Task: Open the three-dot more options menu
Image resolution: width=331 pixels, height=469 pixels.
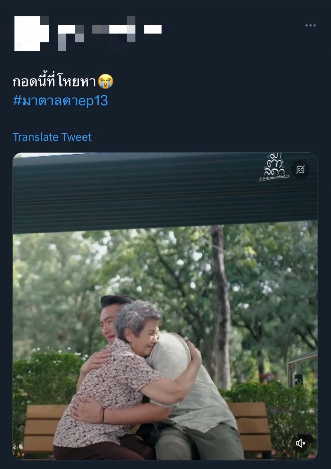Action: point(310,25)
